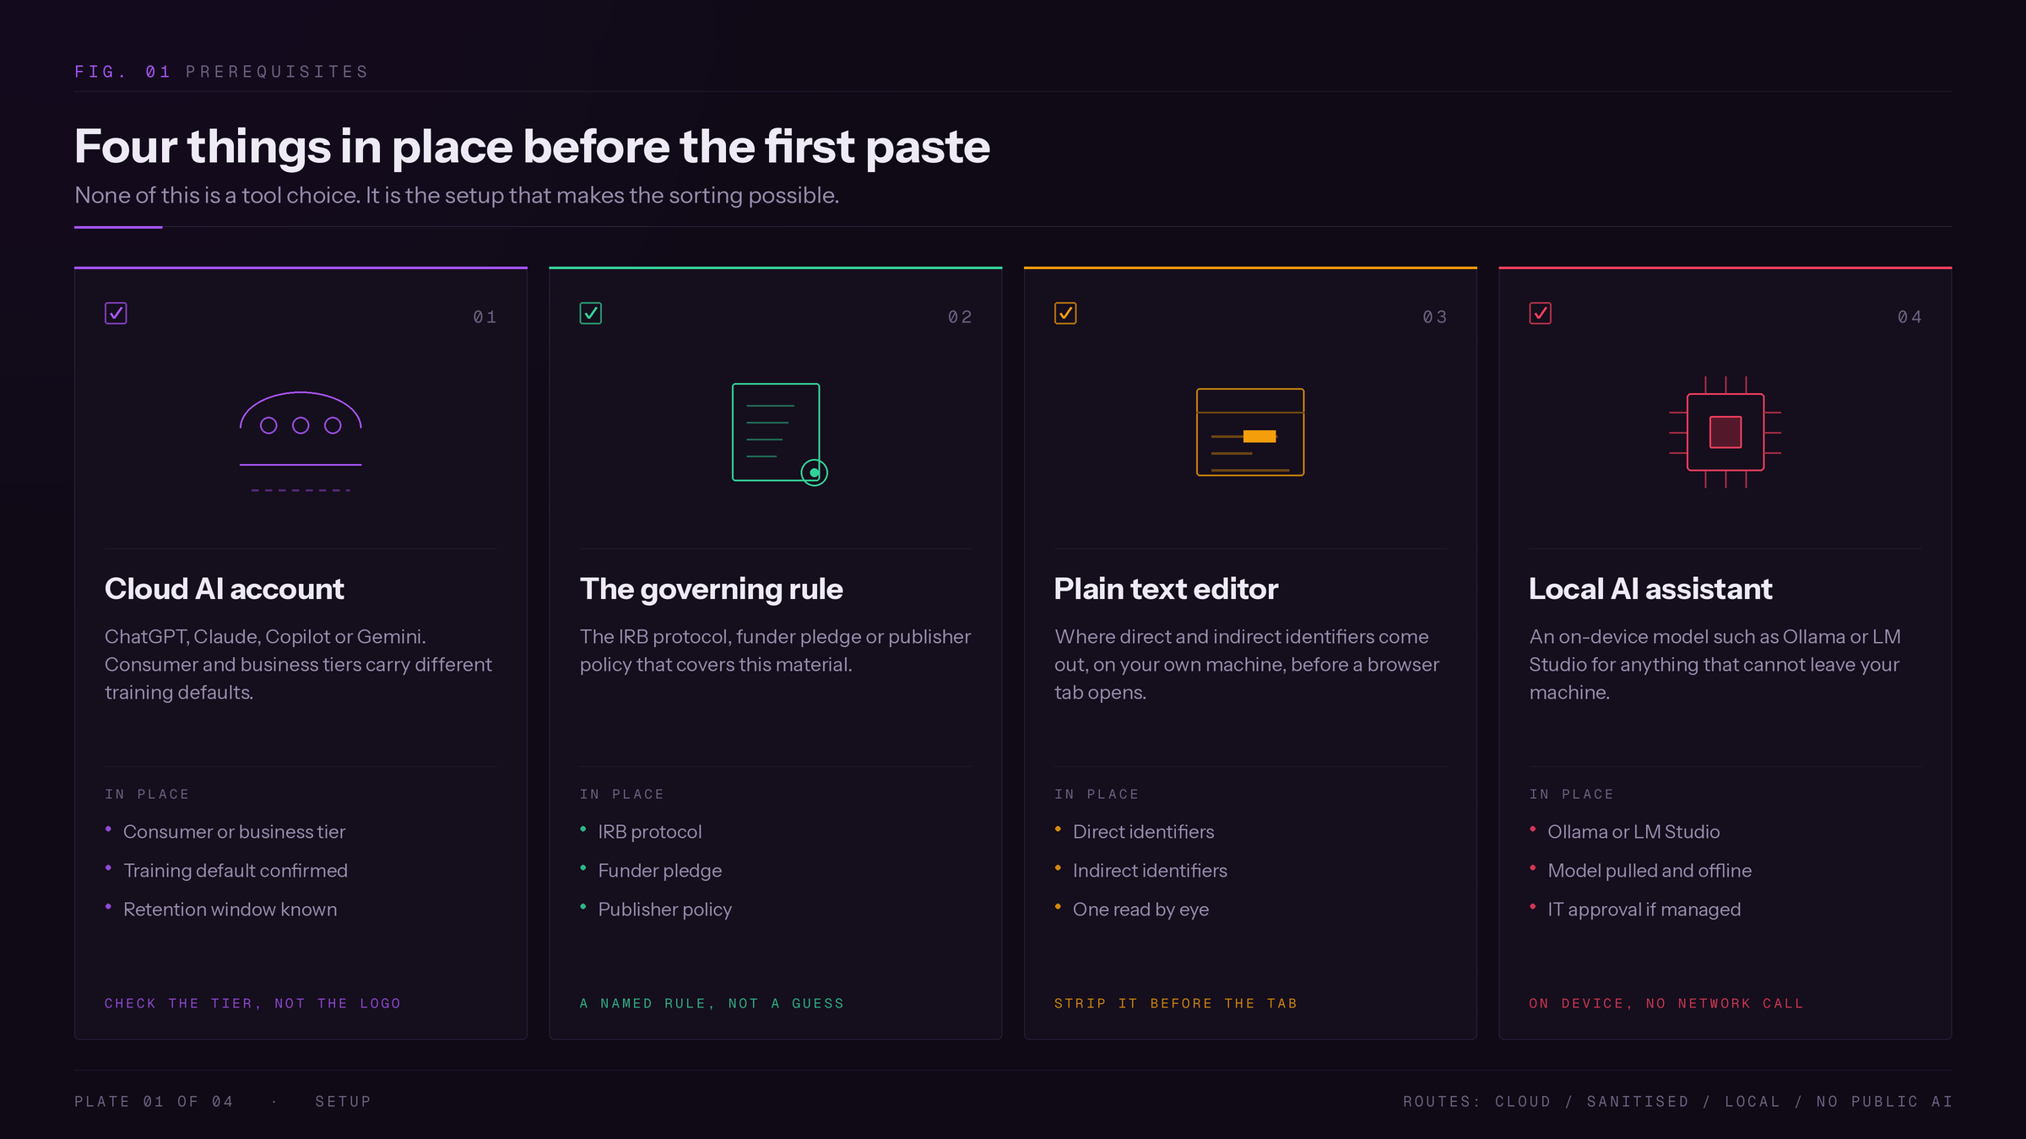Click the 'Retention window known' bullet item

tap(230, 910)
